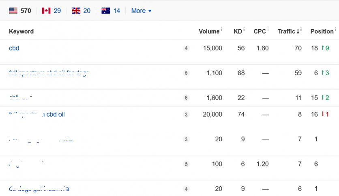Screen dimensions: 339x196
Task: Open the full spectrum cbd oil keyword
Action: 37,114
